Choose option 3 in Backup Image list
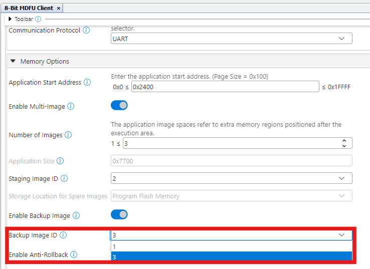 pos(231,256)
